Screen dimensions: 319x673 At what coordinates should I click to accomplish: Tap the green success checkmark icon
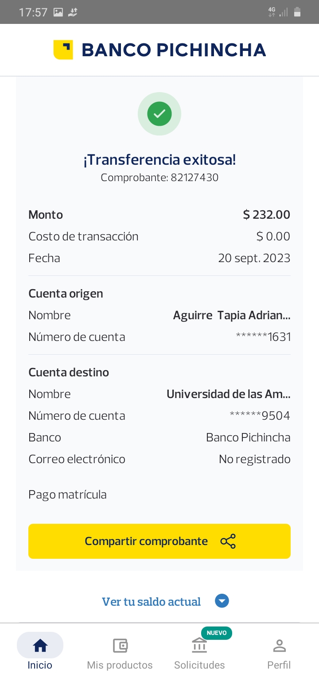coord(159,114)
